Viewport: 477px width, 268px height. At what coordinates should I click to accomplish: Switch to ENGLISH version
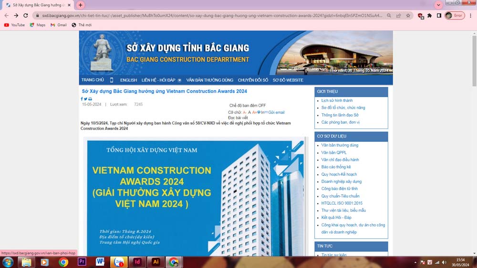(x=128, y=80)
